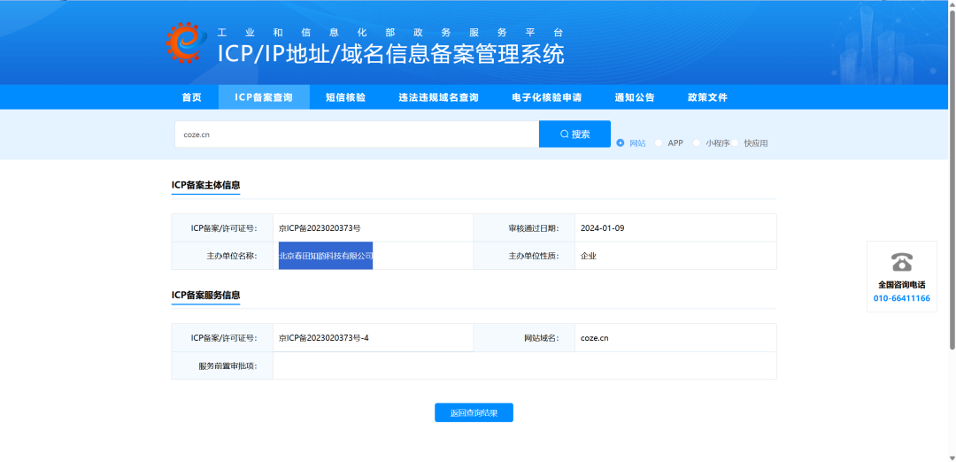Open the 违法违规域名查询 tab
Screen dimensions: 956x462
(438, 97)
